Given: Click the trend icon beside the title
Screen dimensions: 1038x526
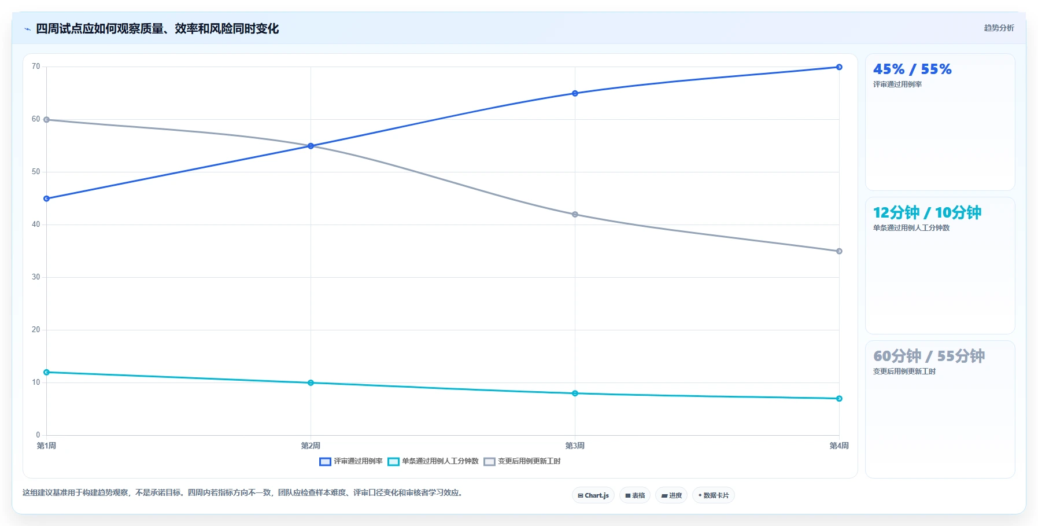Looking at the screenshot, I should point(27,29).
